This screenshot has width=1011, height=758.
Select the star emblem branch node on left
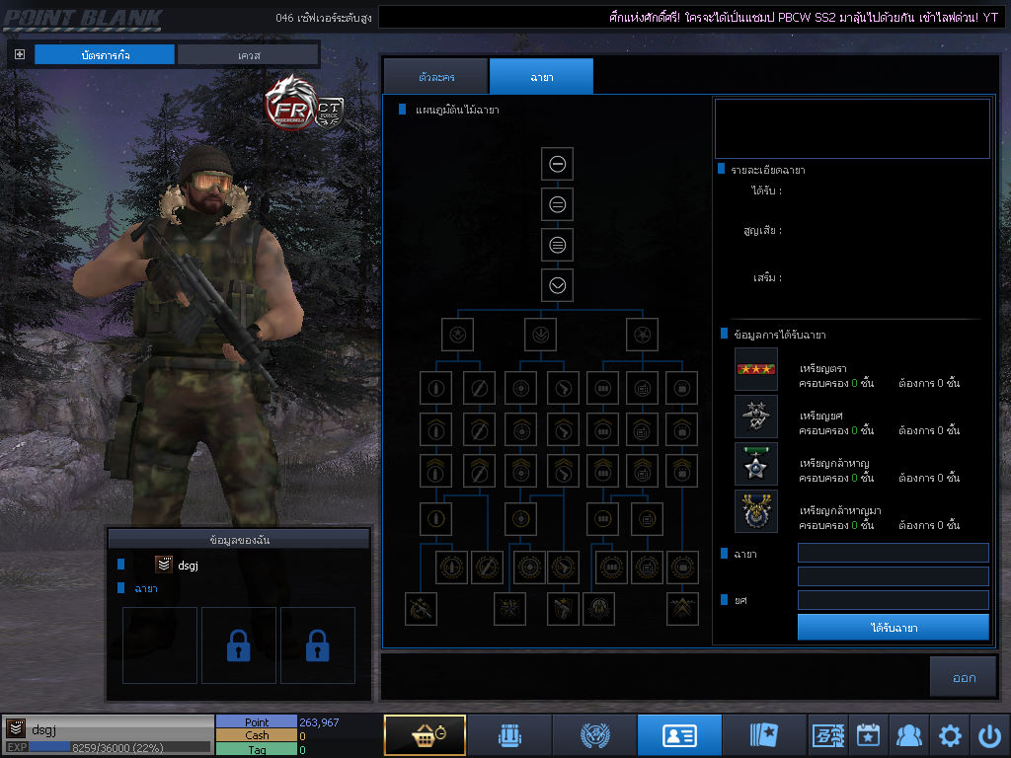tap(458, 335)
